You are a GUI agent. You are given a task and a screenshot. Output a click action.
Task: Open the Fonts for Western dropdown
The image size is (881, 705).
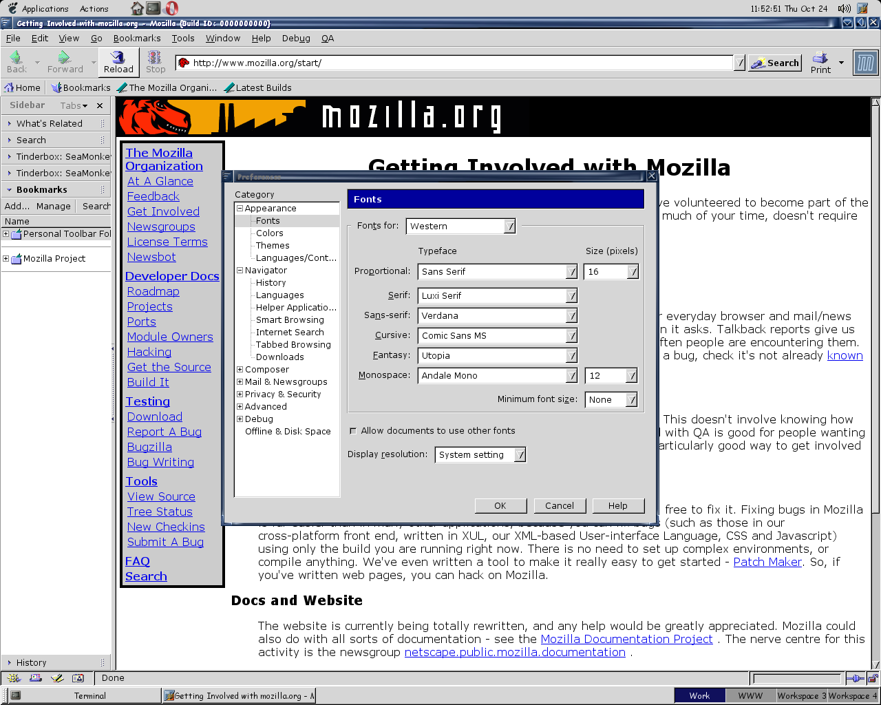[461, 226]
